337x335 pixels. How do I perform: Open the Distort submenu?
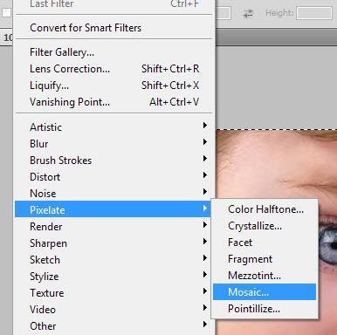pyautogui.click(x=113, y=177)
